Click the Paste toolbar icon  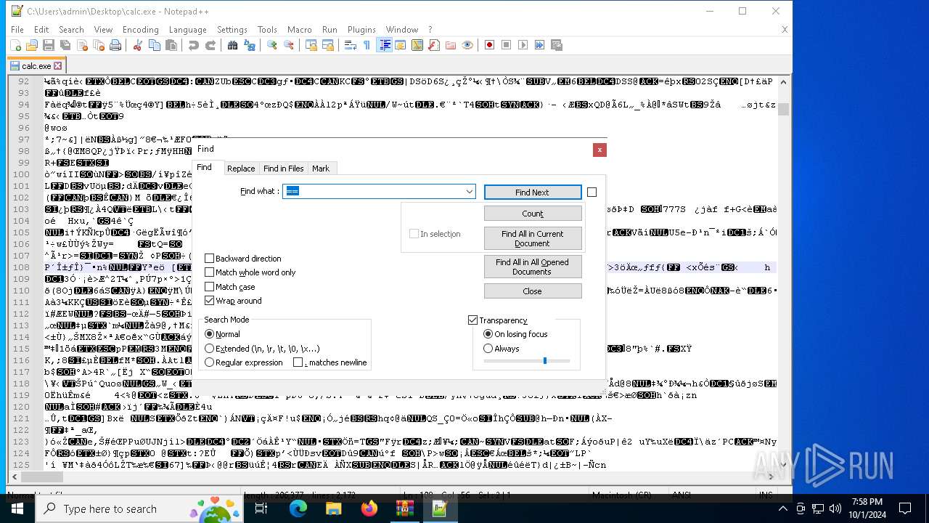click(171, 45)
